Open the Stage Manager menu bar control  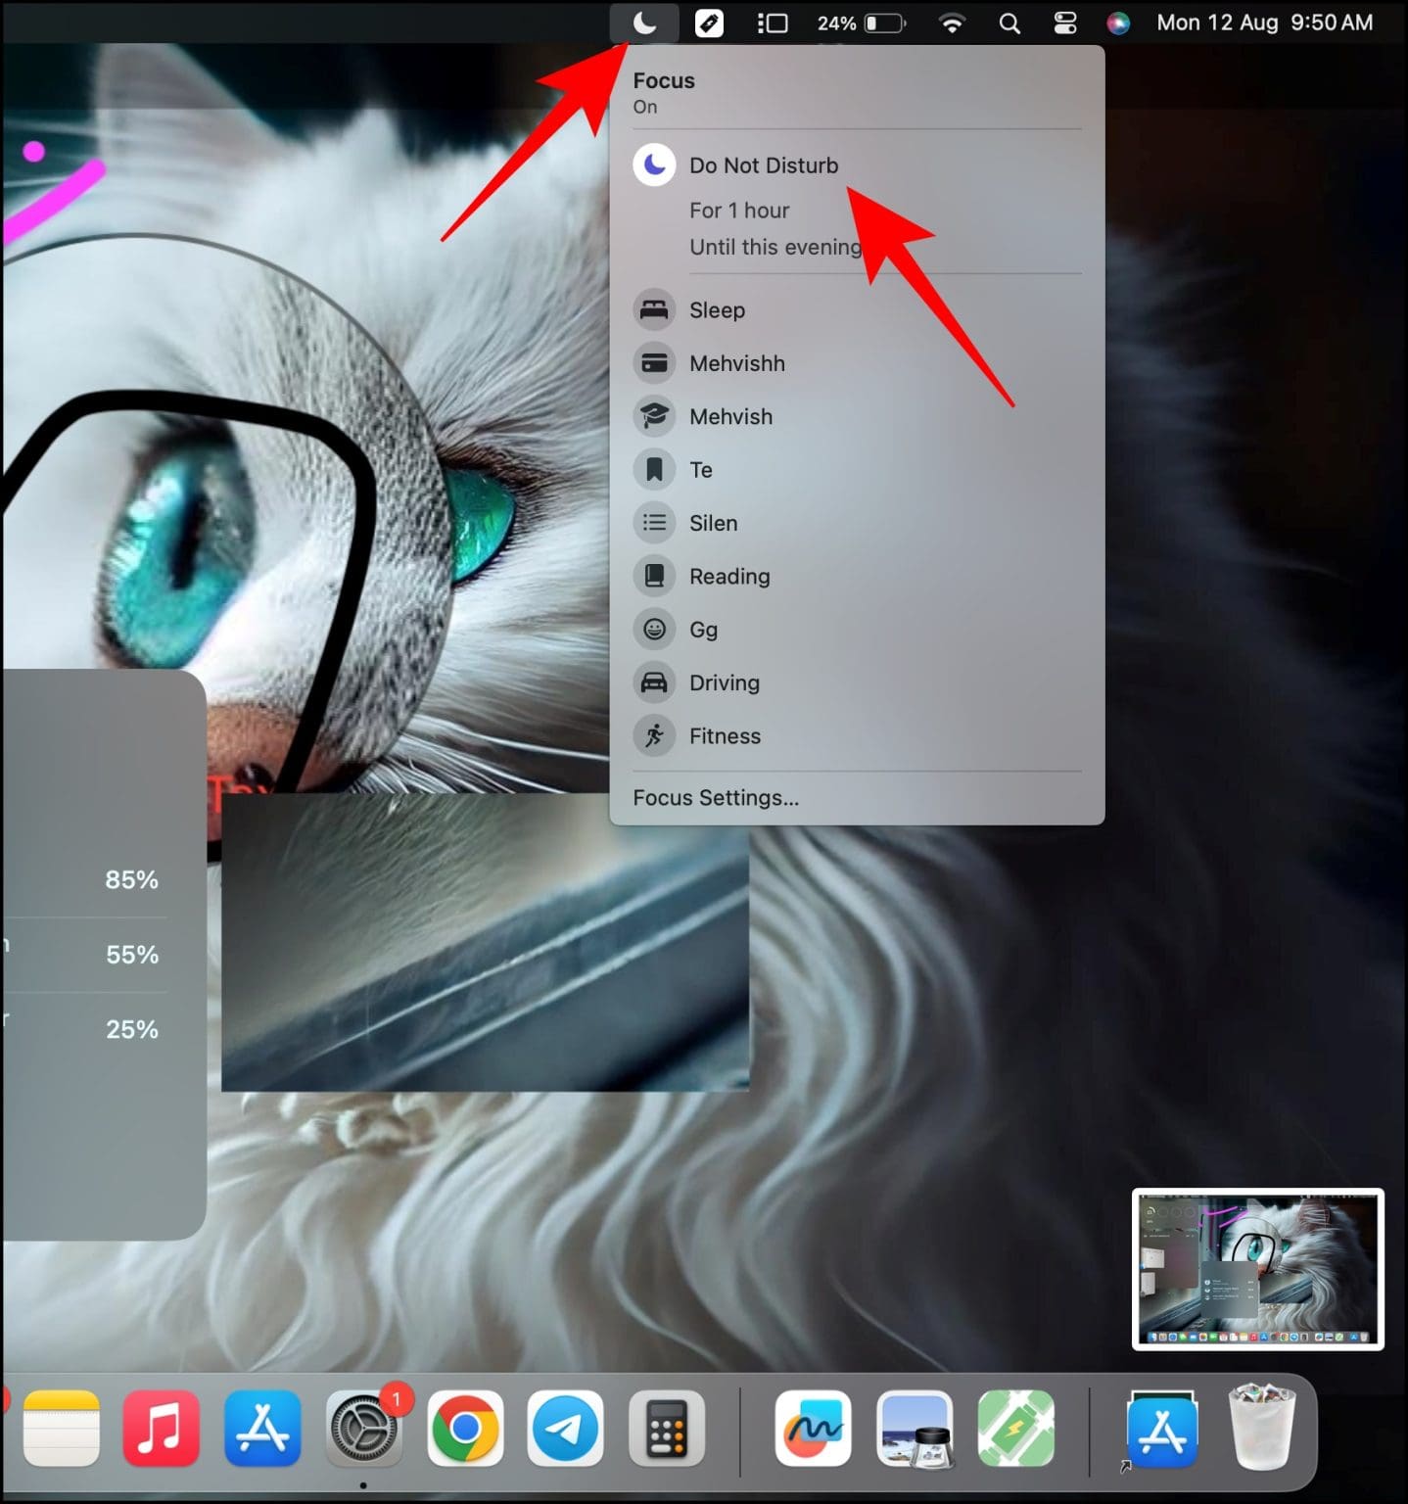[x=773, y=22]
